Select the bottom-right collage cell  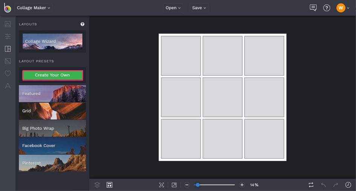(x=264, y=139)
